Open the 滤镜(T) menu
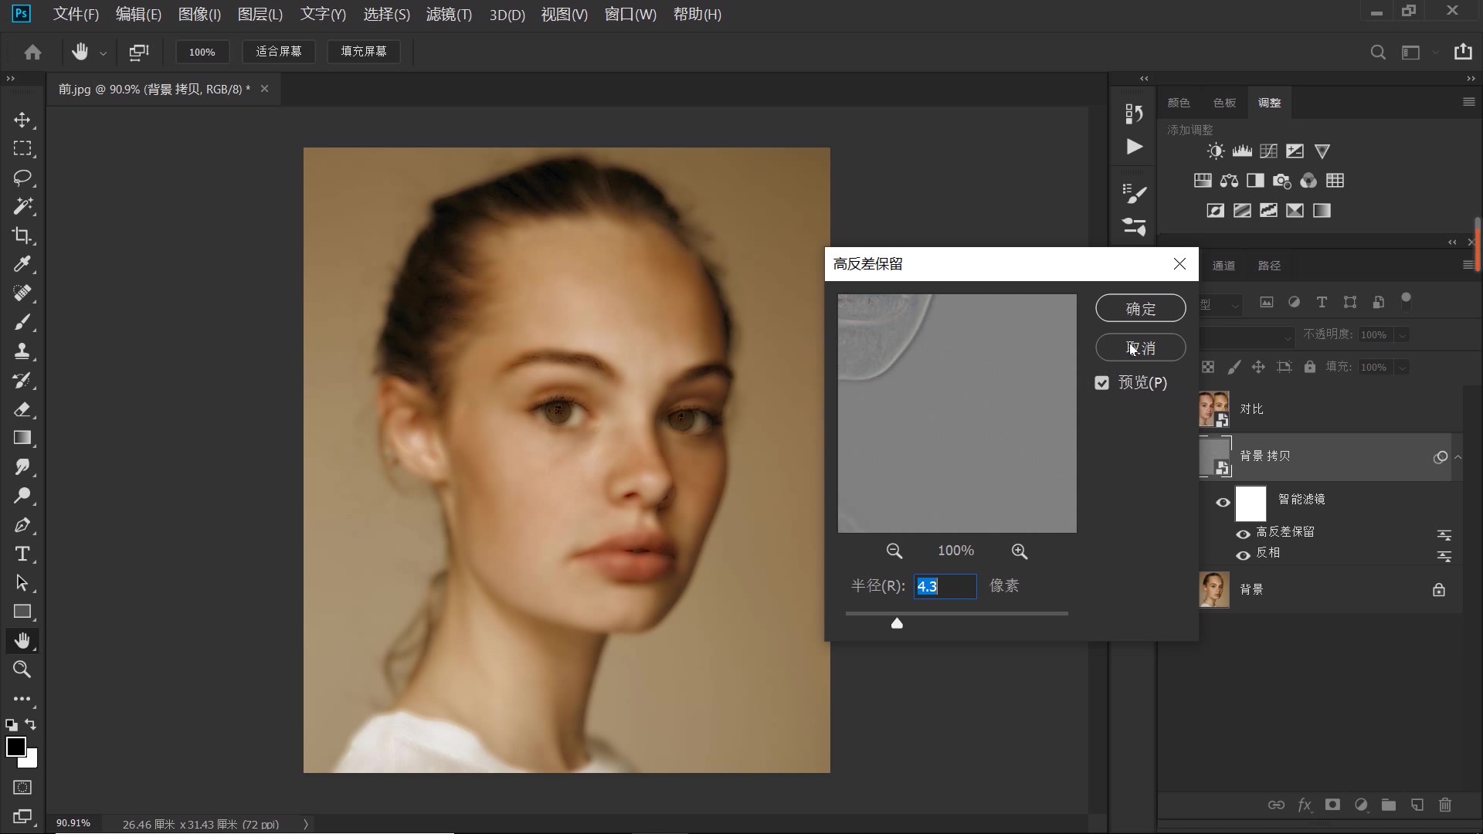Screen dimensions: 1483x834 449,15
